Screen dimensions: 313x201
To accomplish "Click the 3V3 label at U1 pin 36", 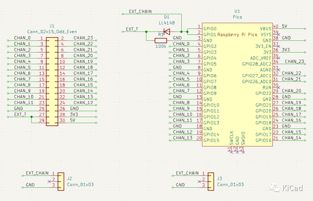I will 286,50.
